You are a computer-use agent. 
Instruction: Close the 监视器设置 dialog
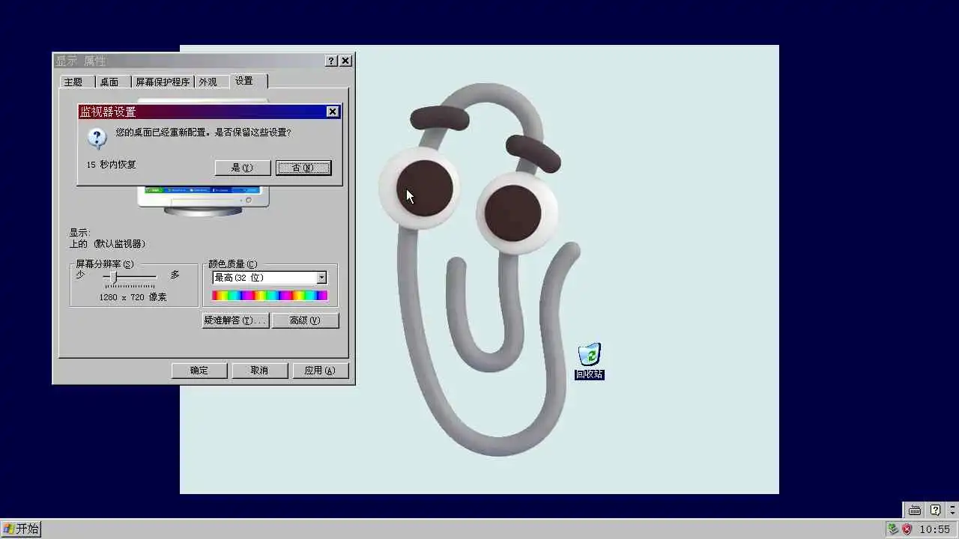click(x=333, y=112)
